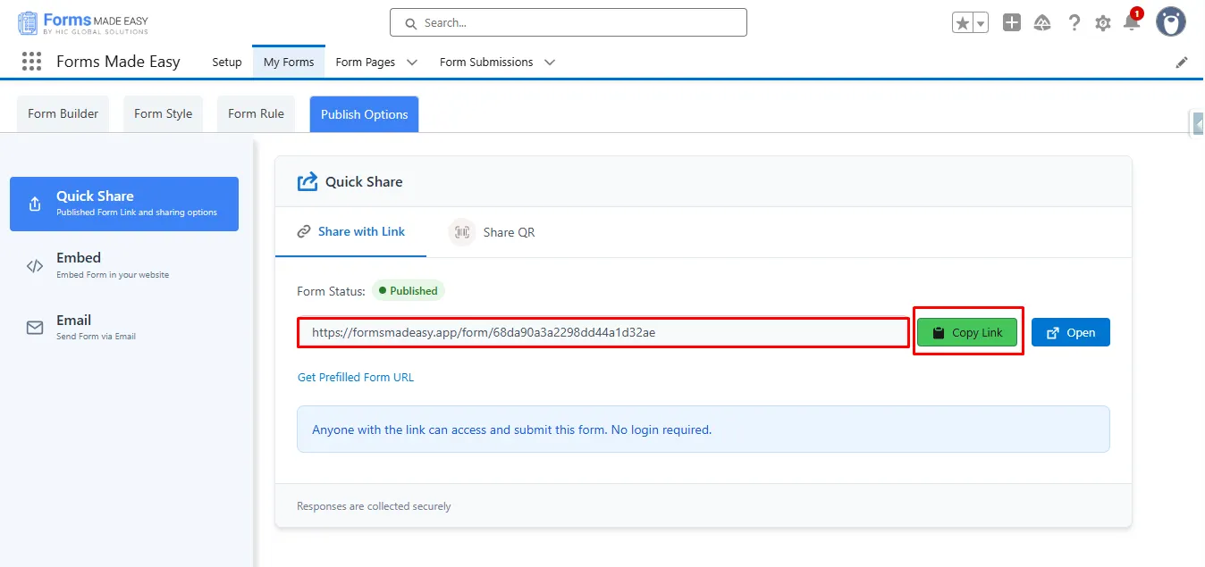Select the My Forms nav tab

(289, 62)
